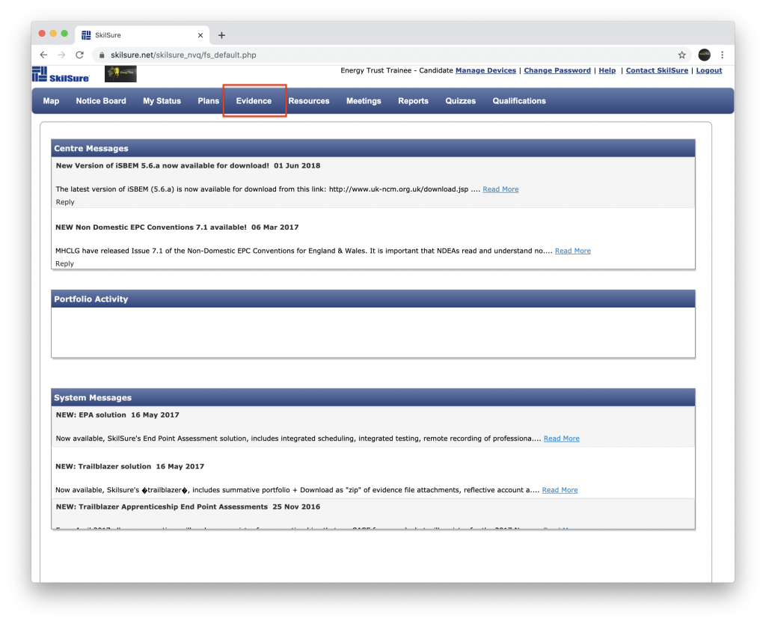Click the Centre Messages header
766x624 pixels.
coord(373,148)
